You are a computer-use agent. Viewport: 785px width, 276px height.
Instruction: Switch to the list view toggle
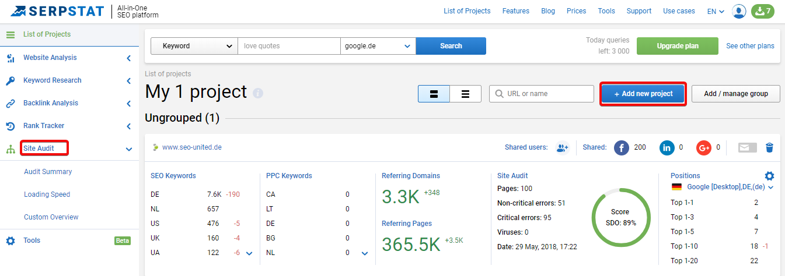(x=466, y=94)
